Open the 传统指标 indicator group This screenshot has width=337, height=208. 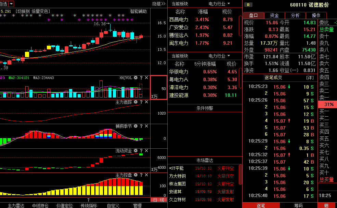tap(89, 206)
